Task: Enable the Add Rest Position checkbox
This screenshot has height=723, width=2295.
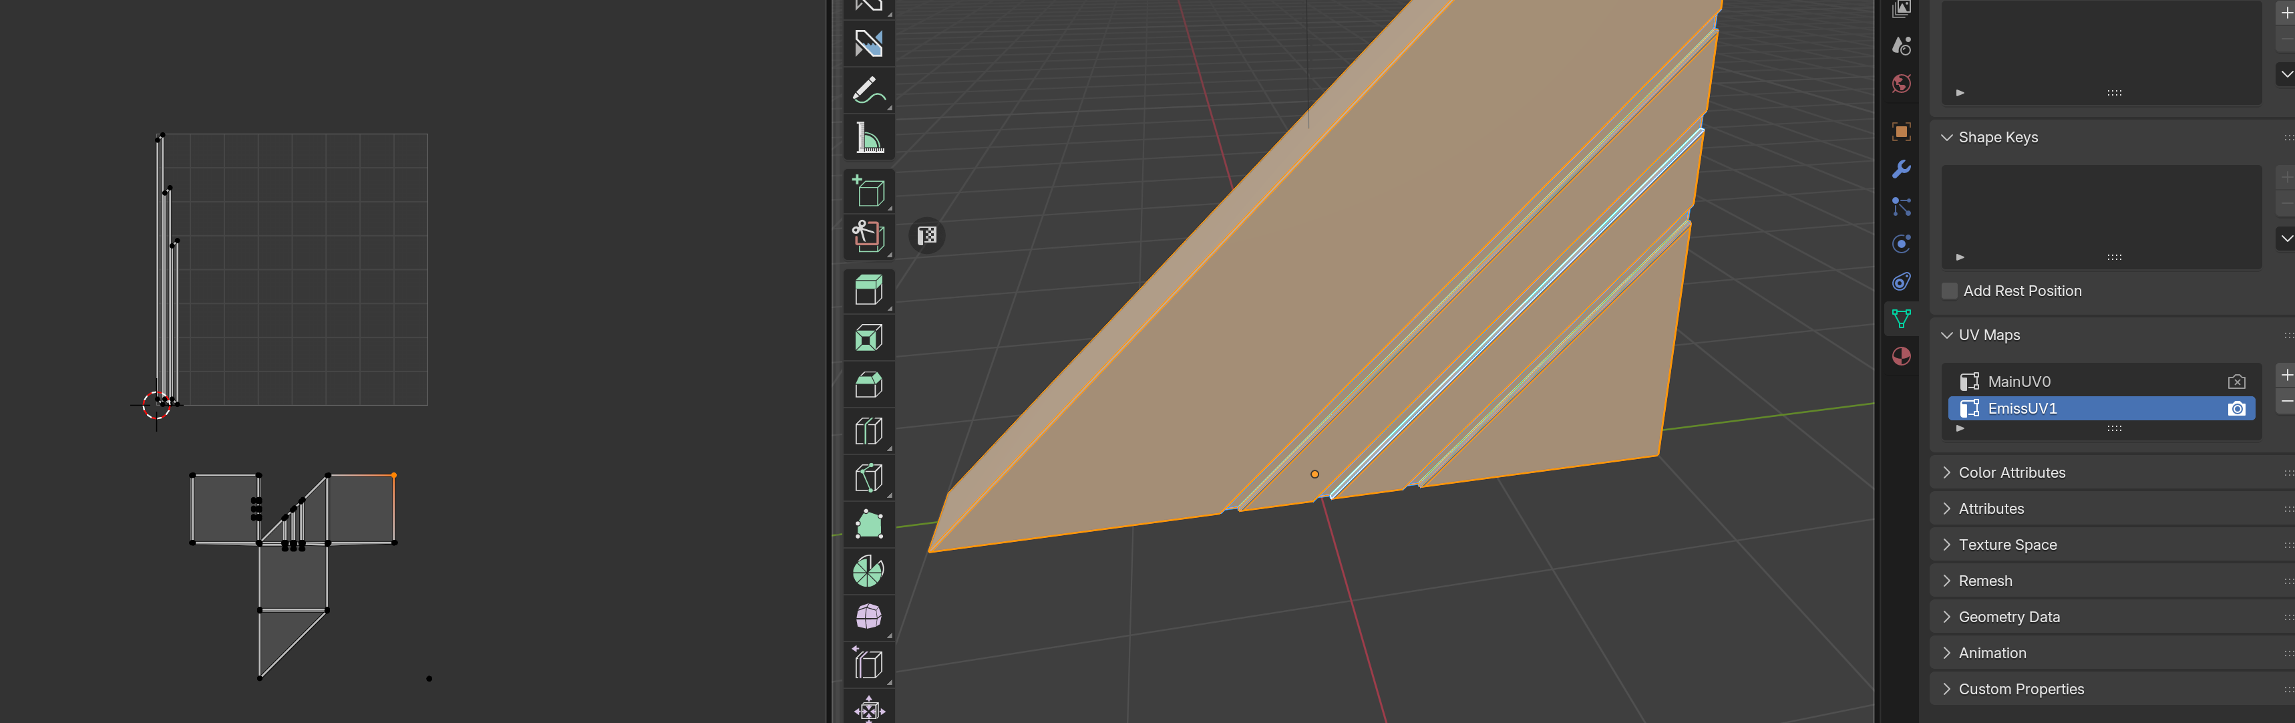Action: (1949, 291)
